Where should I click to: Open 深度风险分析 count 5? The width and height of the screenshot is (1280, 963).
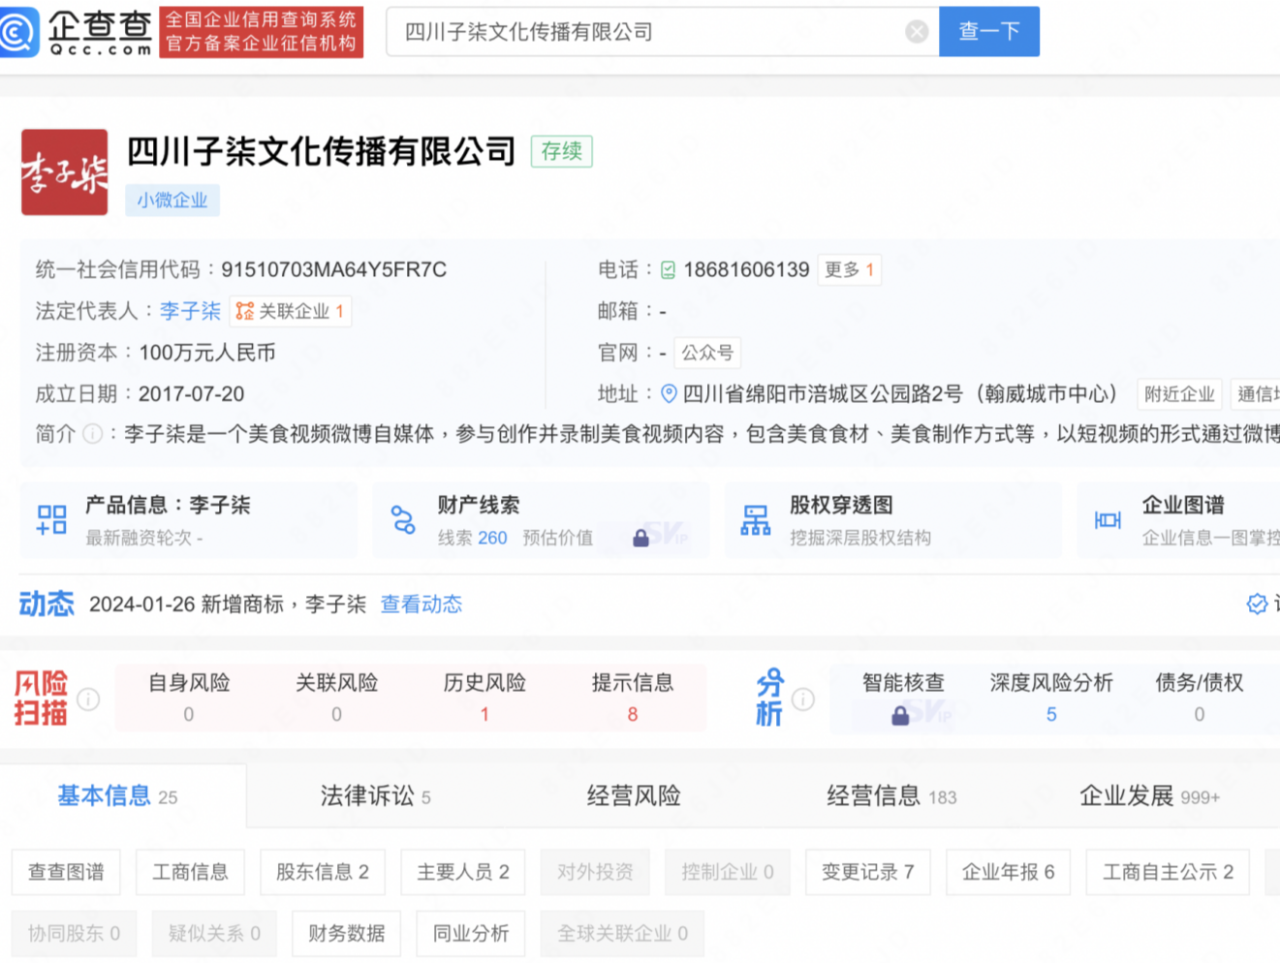(x=1051, y=698)
